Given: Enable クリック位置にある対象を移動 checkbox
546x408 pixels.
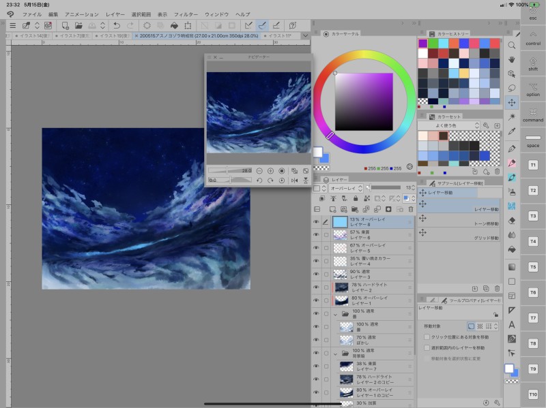Looking at the screenshot, I should (427, 337).
